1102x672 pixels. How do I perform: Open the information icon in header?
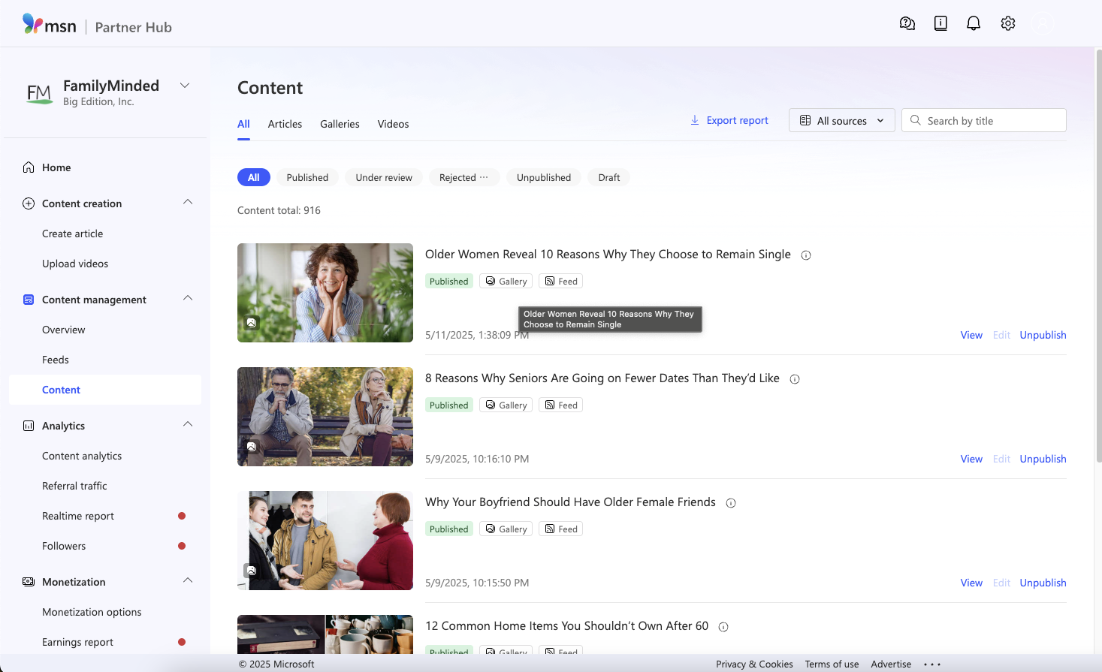940,23
